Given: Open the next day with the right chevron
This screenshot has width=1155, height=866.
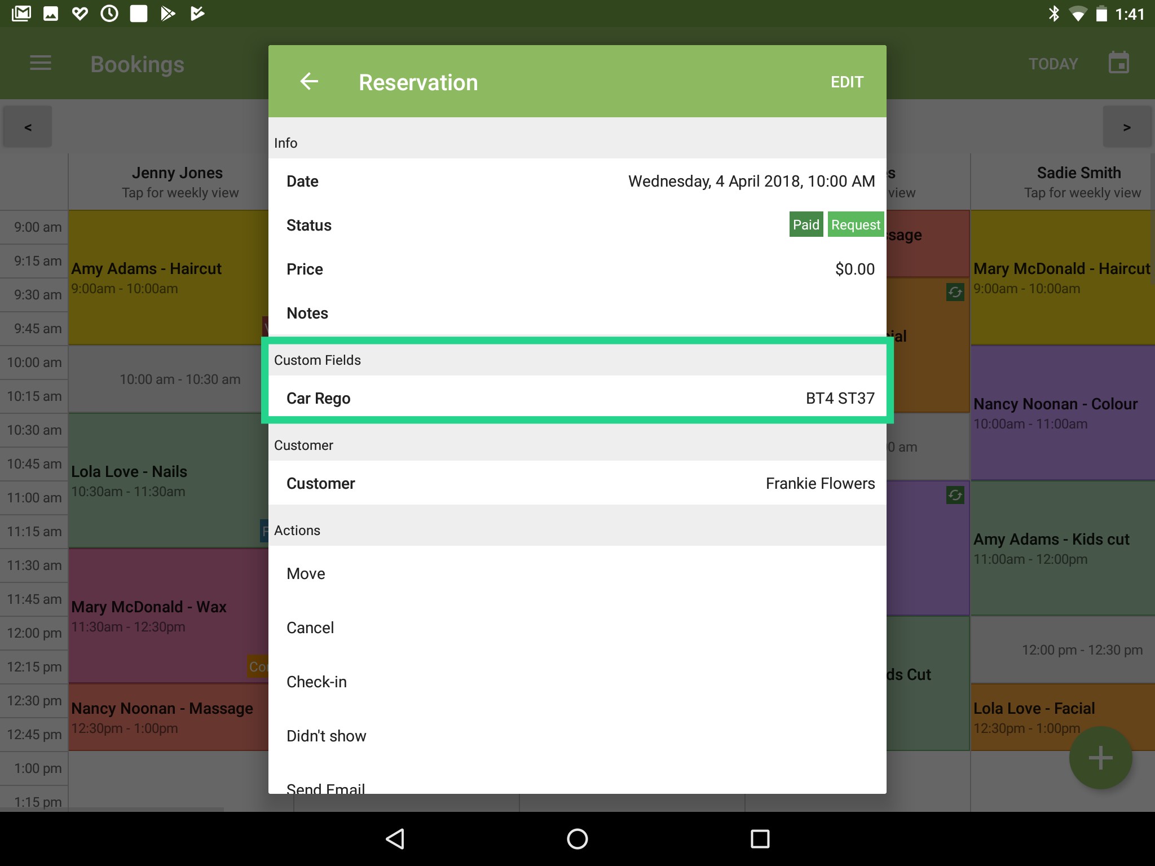Looking at the screenshot, I should pos(1127,126).
